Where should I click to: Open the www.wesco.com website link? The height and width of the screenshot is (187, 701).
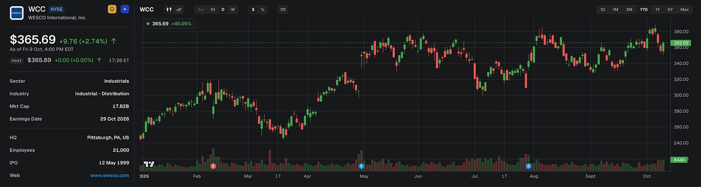click(x=110, y=175)
